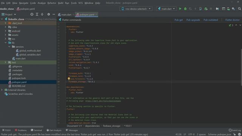Click the face icon in status bar

[239, 134]
